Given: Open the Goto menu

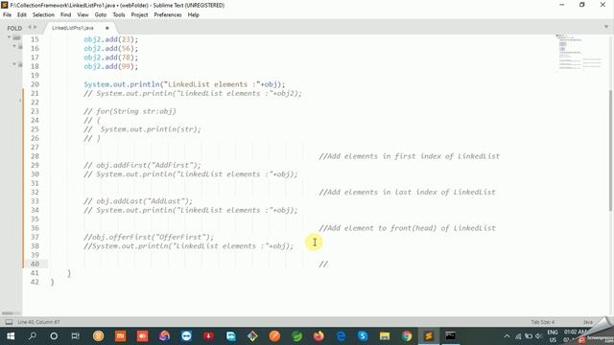Looking at the screenshot, I should pyautogui.click(x=101, y=15).
